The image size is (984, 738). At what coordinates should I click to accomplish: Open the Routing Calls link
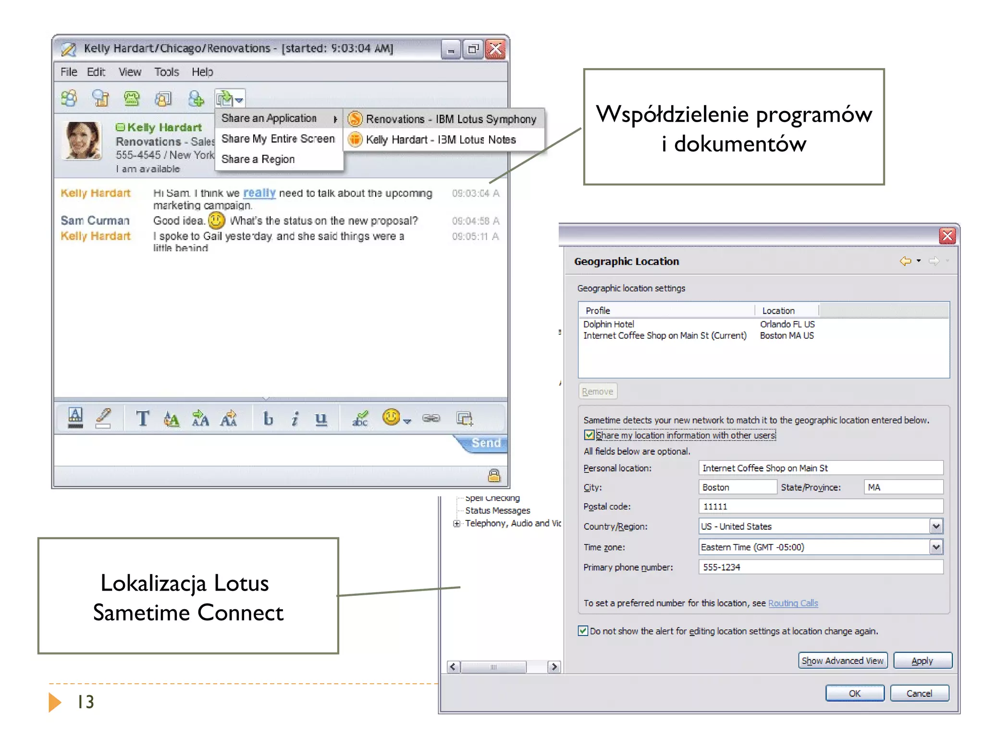pos(793,603)
